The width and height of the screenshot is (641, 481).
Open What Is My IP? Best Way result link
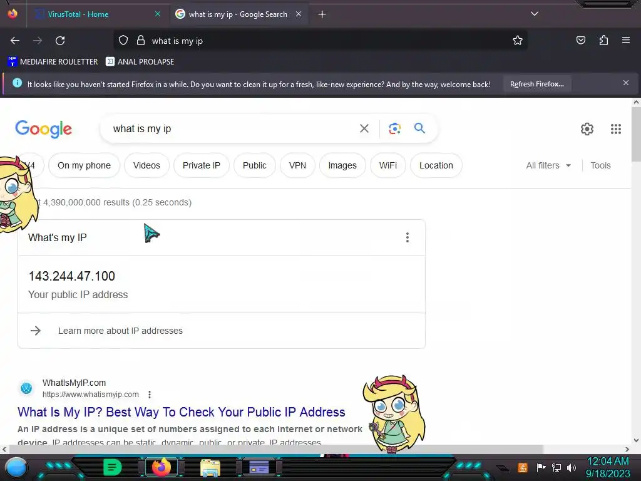coord(181,412)
